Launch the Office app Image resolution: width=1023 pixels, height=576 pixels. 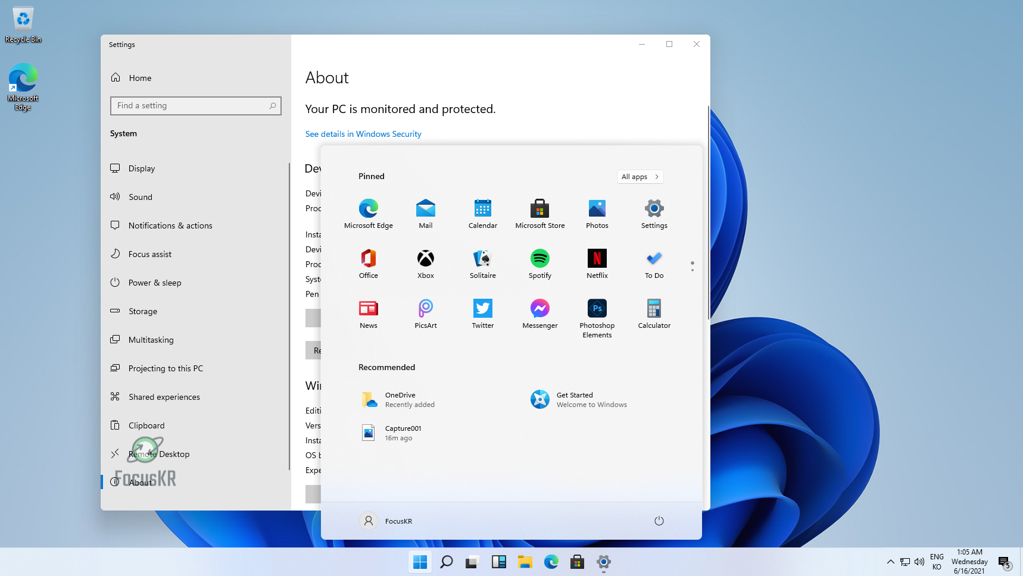click(x=369, y=264)
